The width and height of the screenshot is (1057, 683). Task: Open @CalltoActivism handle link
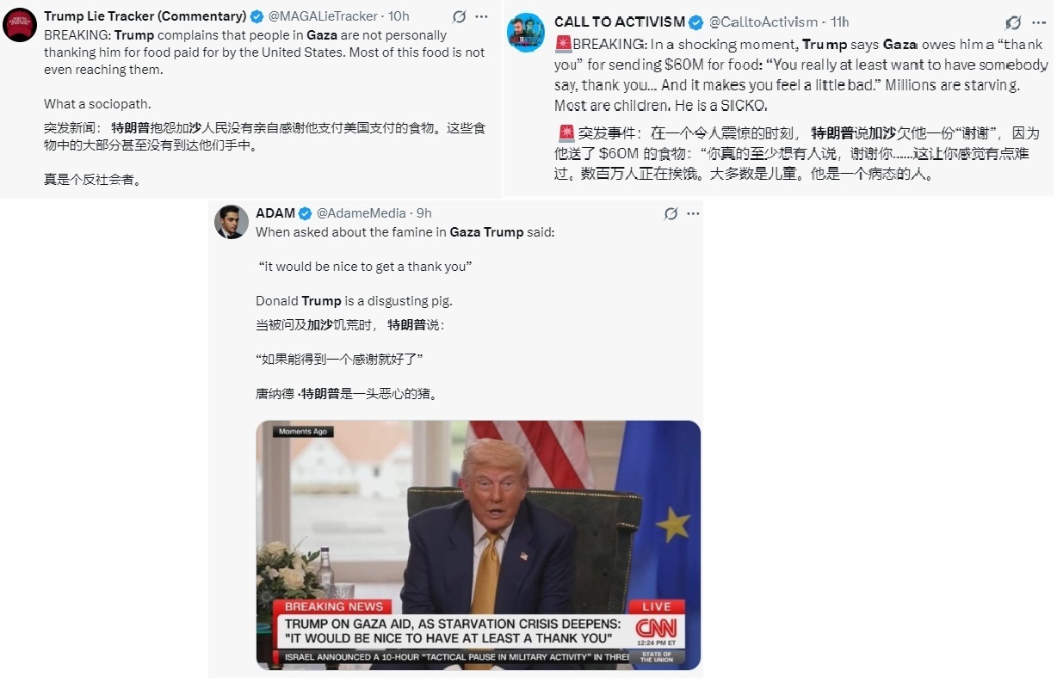point(763,22)
